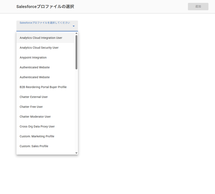
Task: Click the dropdown list scroll down arrow
Action: tap(76, 153)
